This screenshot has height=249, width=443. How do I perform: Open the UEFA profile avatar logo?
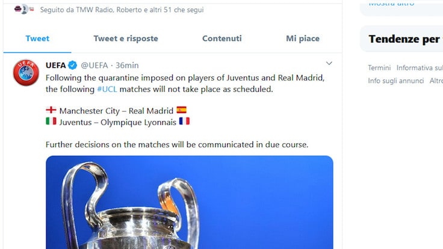26,73
